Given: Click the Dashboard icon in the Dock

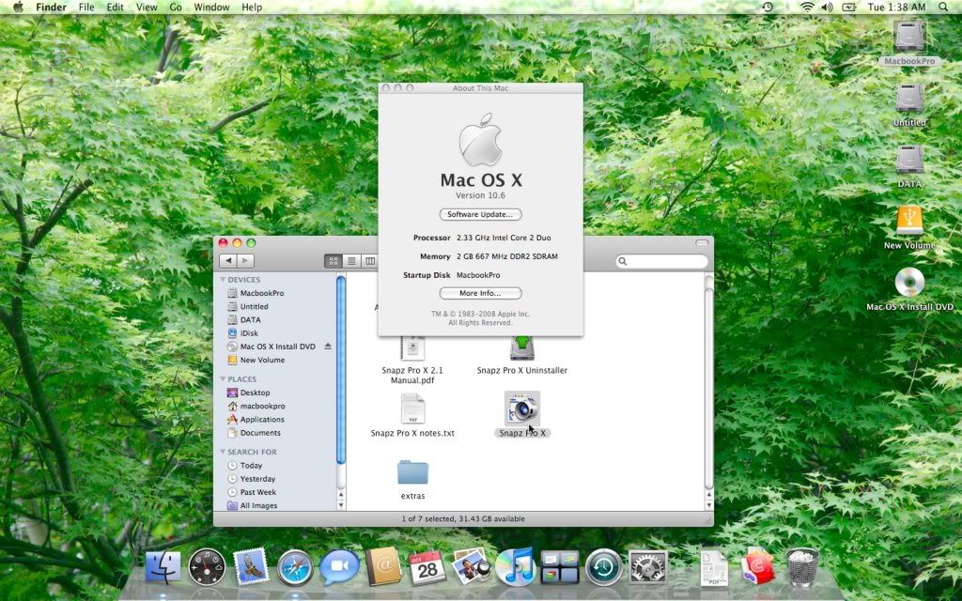Looking at the screenshot, I should [207, 567].
